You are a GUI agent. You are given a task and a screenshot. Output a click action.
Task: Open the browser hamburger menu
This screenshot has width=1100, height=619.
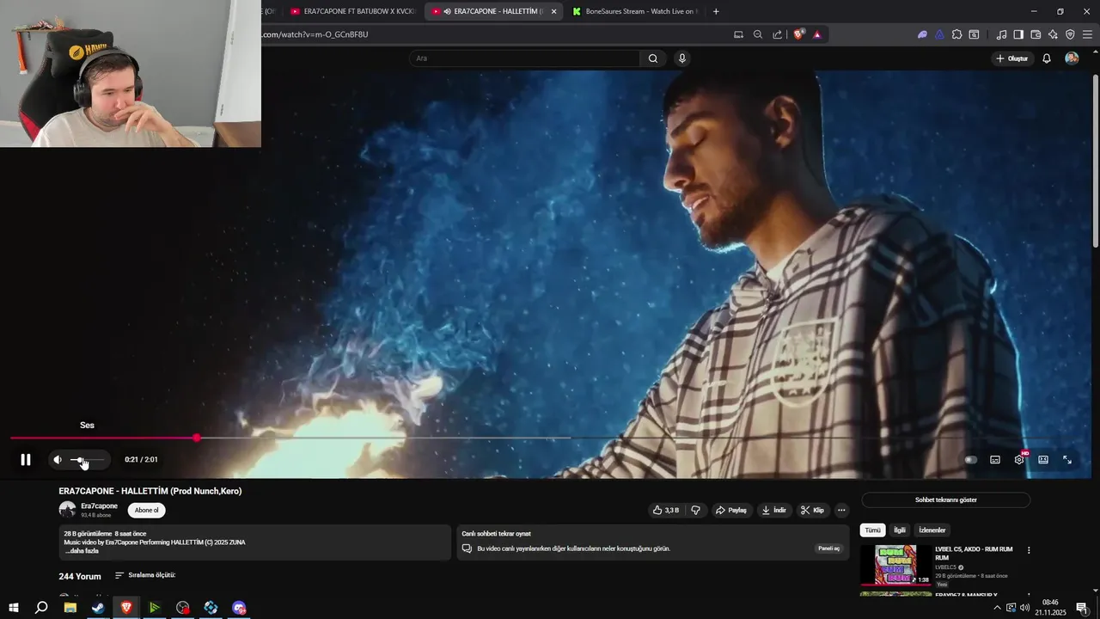pyautogui.click(x=1088, y=34)
